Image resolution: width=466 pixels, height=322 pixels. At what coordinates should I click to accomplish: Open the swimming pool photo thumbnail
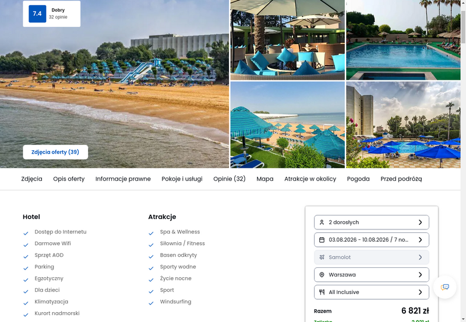[403, 40]
